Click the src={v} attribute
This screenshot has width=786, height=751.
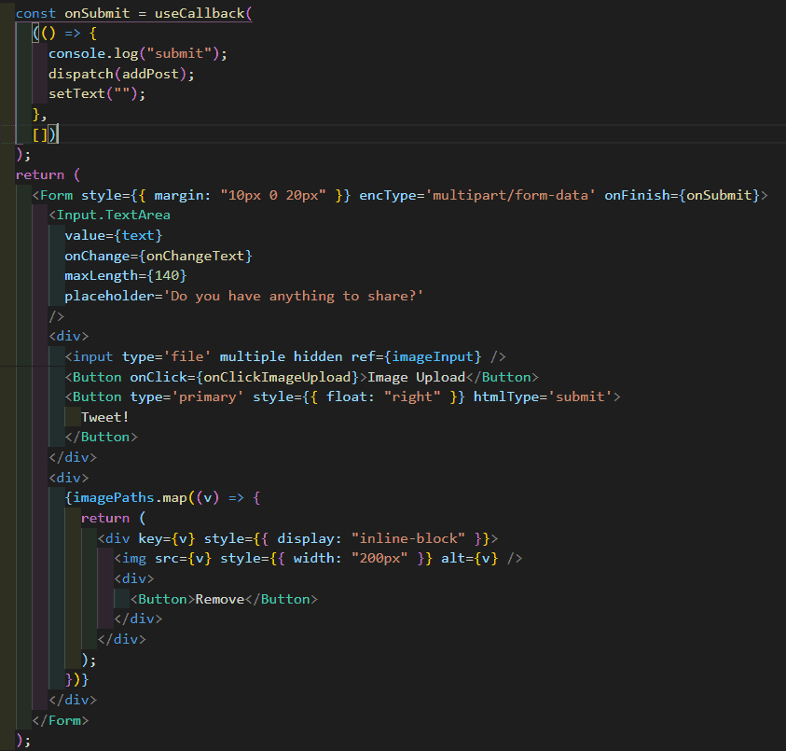tap(184, 559)
